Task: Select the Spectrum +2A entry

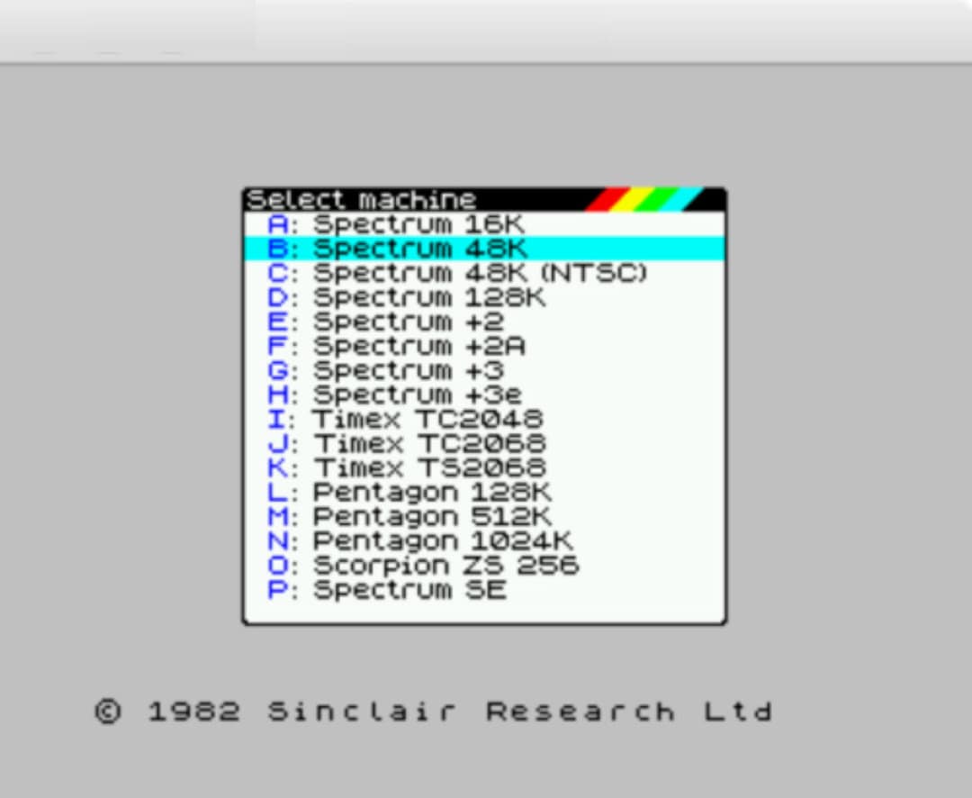Action: pos(391,346)
